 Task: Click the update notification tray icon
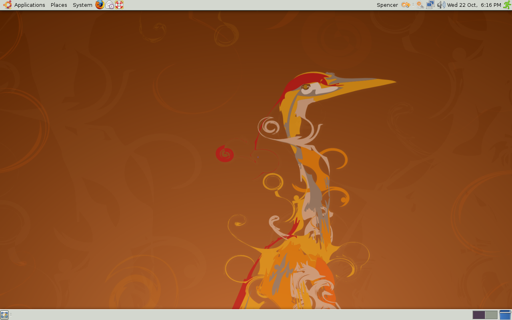pyautogui.click(x=406, y=5)
